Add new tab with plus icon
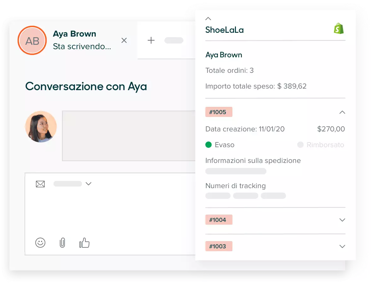 [x=151, y=40]
